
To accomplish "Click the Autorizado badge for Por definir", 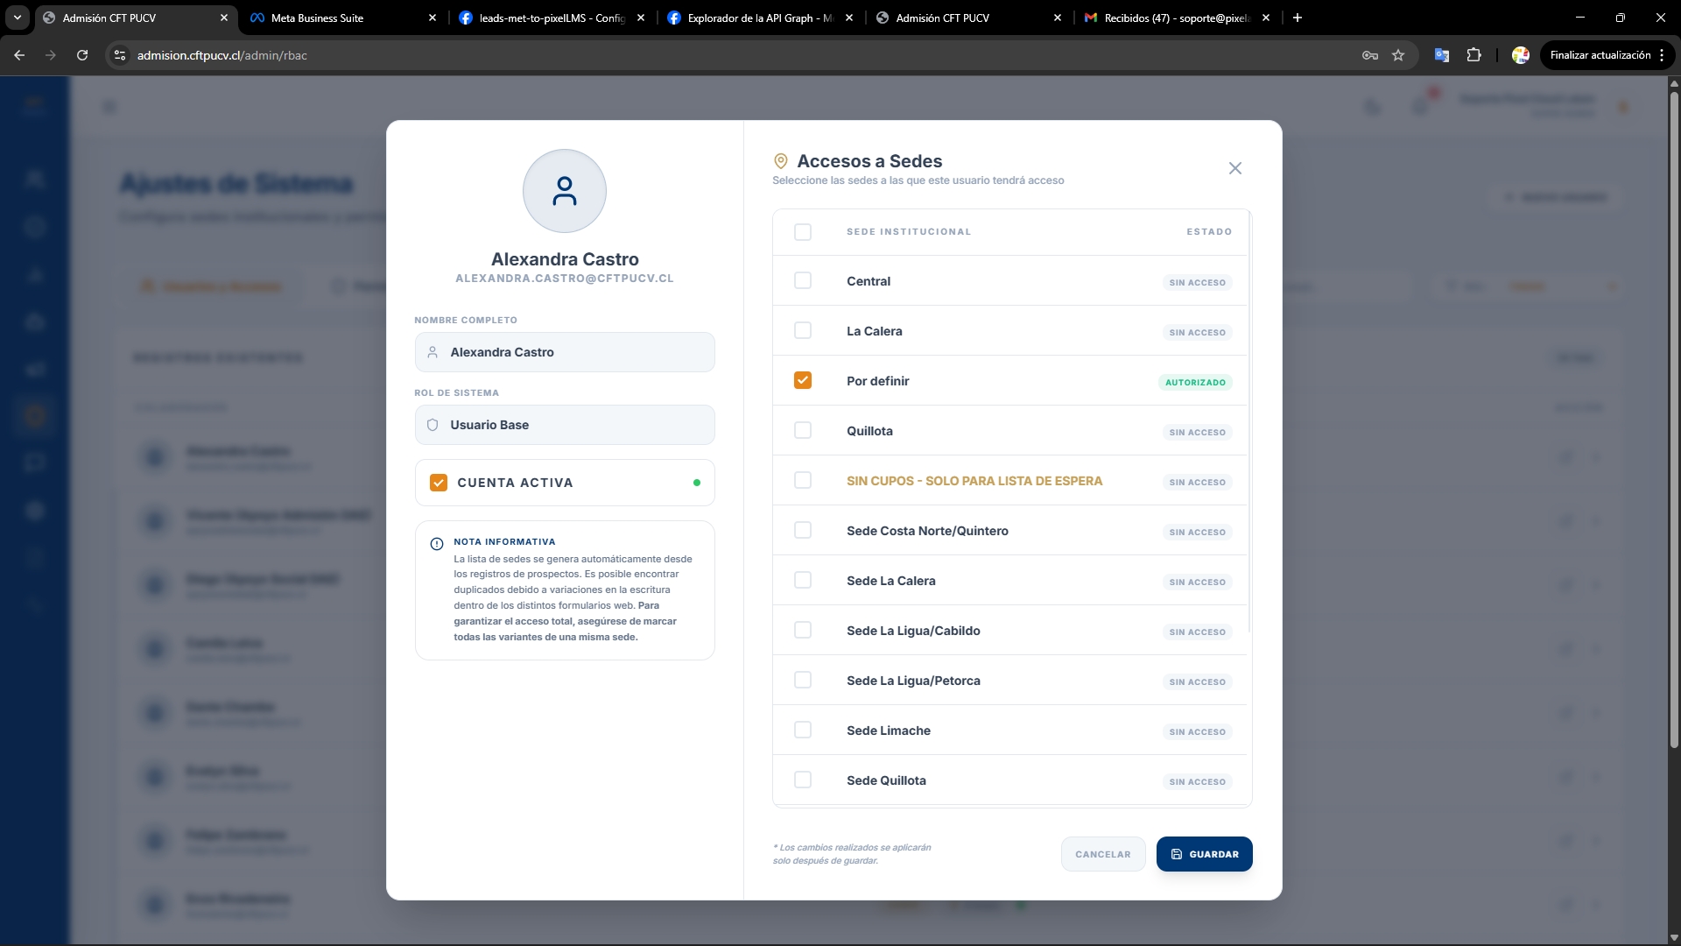I will [1195, 382].
